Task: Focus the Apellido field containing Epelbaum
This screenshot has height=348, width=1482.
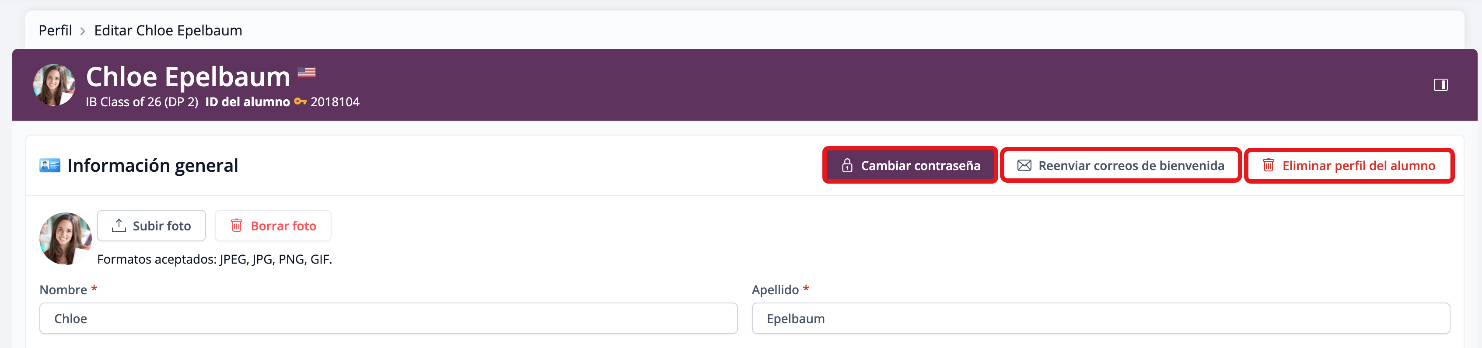Action: [x=1100, y=319]
